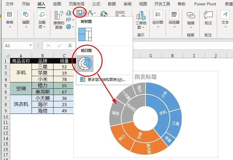Select the merged 洗衣机 cell

21,104
